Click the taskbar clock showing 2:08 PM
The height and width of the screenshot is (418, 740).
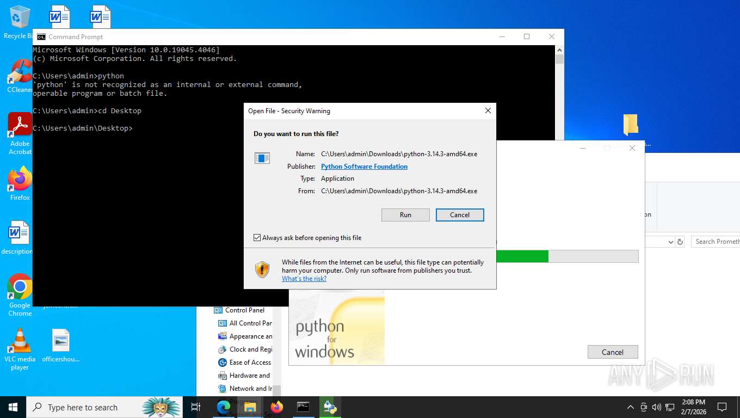coord(693,407)
